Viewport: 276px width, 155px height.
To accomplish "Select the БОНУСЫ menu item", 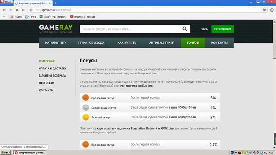I will click(x=193, y=43).
